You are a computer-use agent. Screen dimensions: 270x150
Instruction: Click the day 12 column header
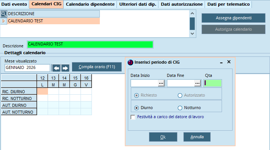point(42,78)
